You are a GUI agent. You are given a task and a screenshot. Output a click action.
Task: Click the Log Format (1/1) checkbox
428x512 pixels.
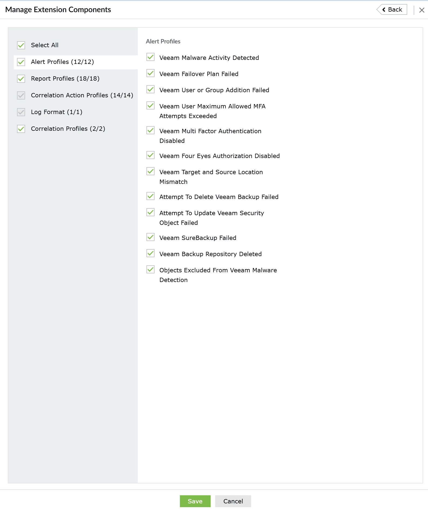coord(21,112)
